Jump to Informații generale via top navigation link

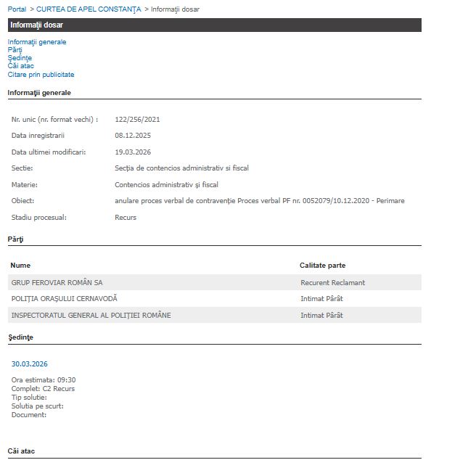pyautogui.click(x=37, y=42)
